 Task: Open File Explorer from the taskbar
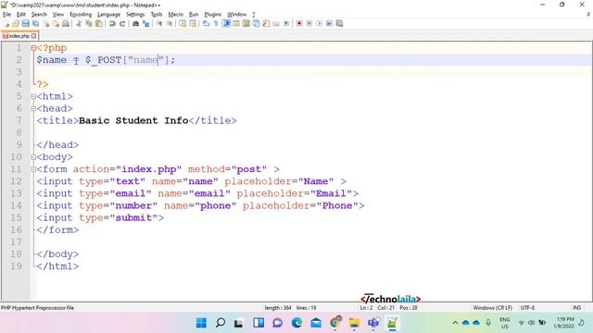(x=354, y=323)
